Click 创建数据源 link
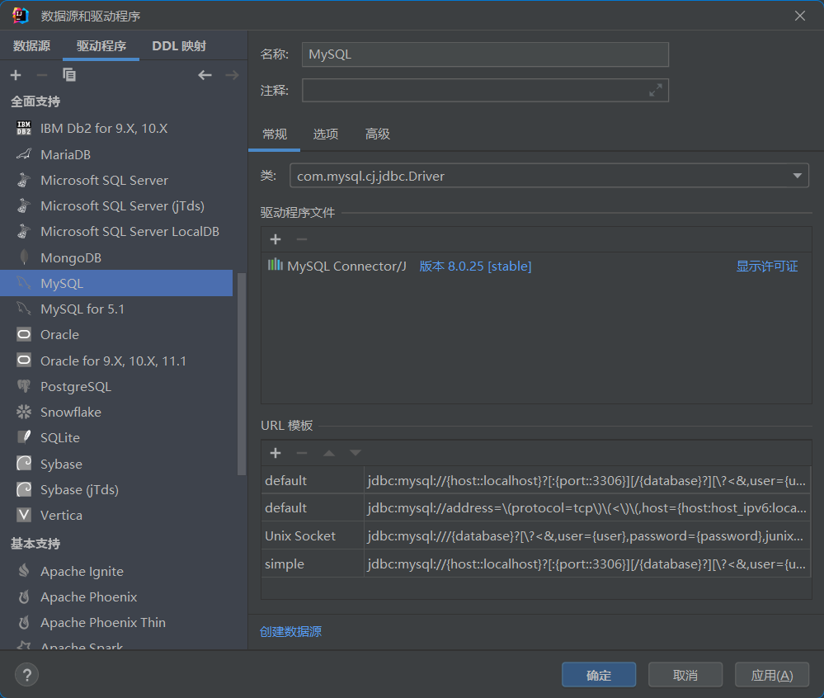 click(x=290, y=632)
